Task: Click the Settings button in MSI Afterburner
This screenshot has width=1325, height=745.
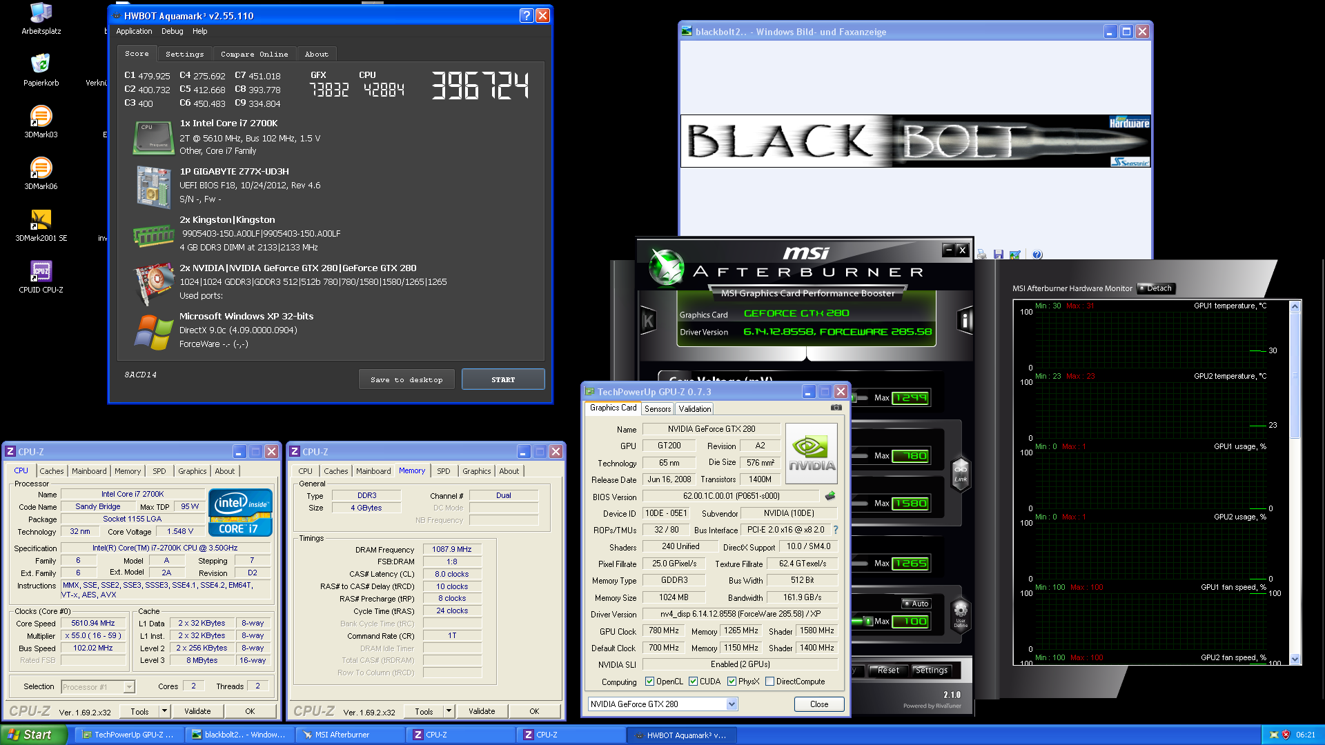Action: [931, 670]
